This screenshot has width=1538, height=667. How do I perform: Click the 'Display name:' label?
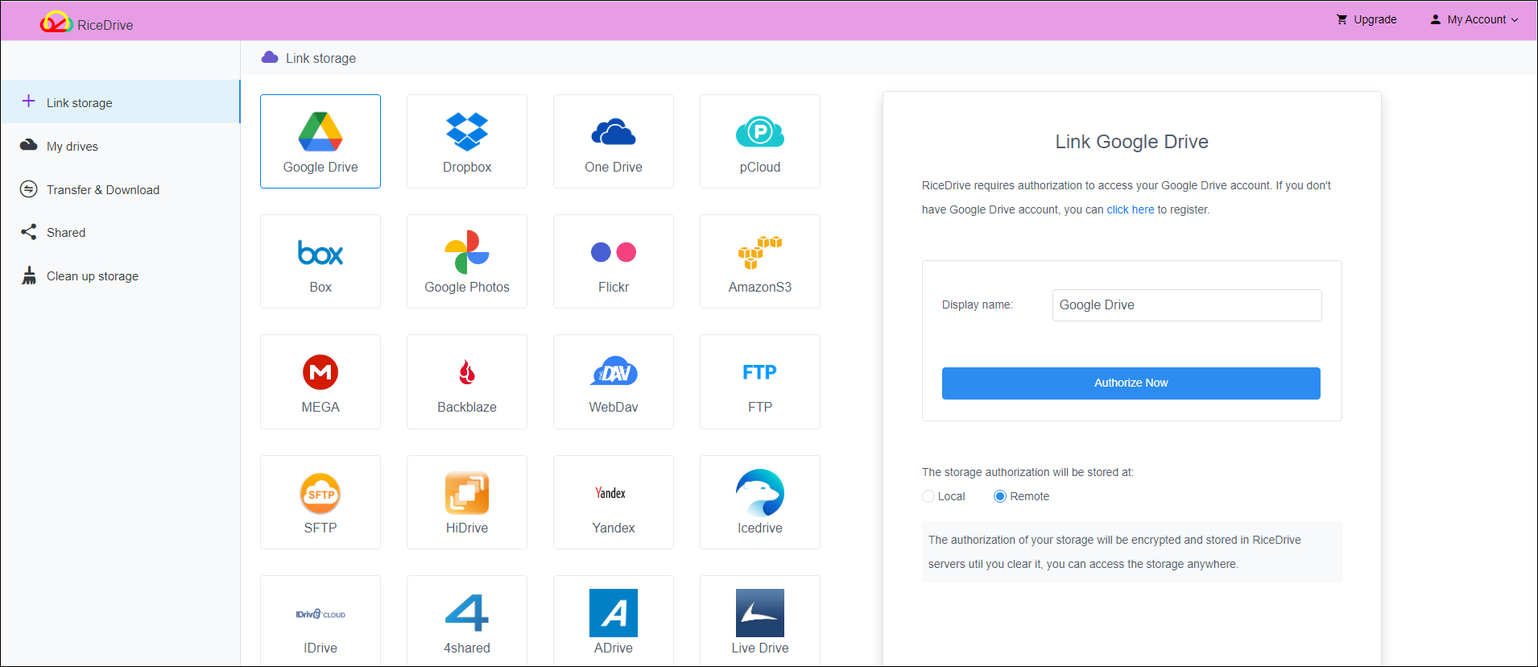click(978, 304)
